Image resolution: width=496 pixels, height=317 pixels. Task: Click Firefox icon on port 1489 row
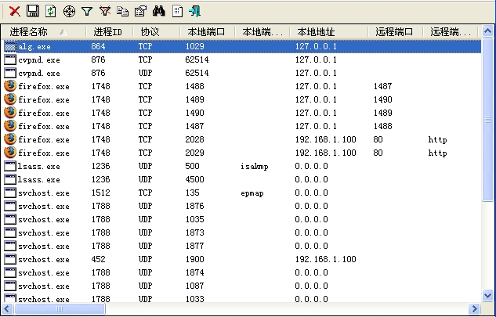pyautogui.click(x=10, y=99)
